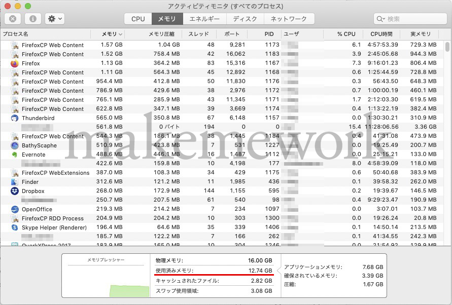Screen dimensions: 452x305
Task: Click icon of FirefoxCP Web Content 1.52 GB
Action: pos(15,54)
